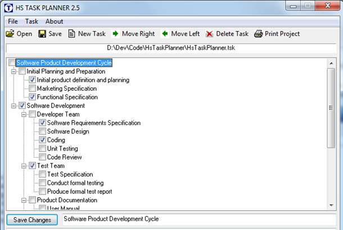Check the Code Review checkbox
Image resolution: width=343 pixels, height=230 pixels.
(42, 157)
